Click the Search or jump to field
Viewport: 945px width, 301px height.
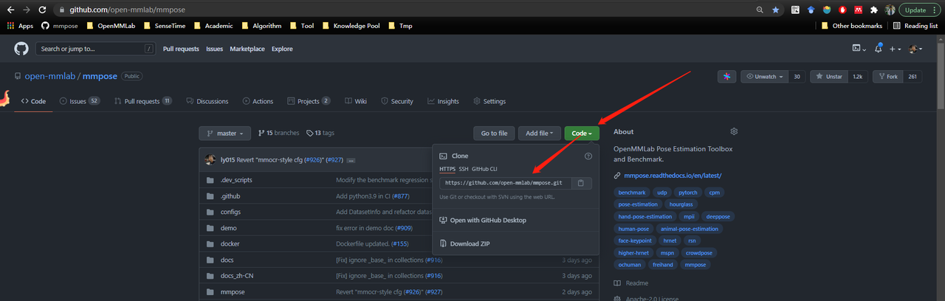click(94, 49)
